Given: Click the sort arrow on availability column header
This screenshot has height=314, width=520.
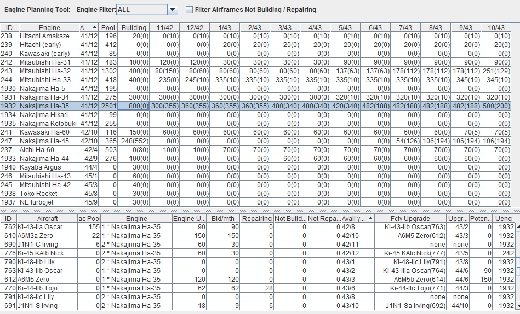Looking at the screenshot, I should tap(94, 27).
